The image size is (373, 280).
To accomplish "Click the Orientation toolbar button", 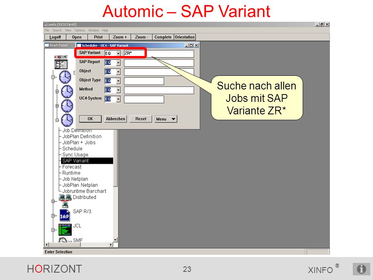I will [185, 37].
